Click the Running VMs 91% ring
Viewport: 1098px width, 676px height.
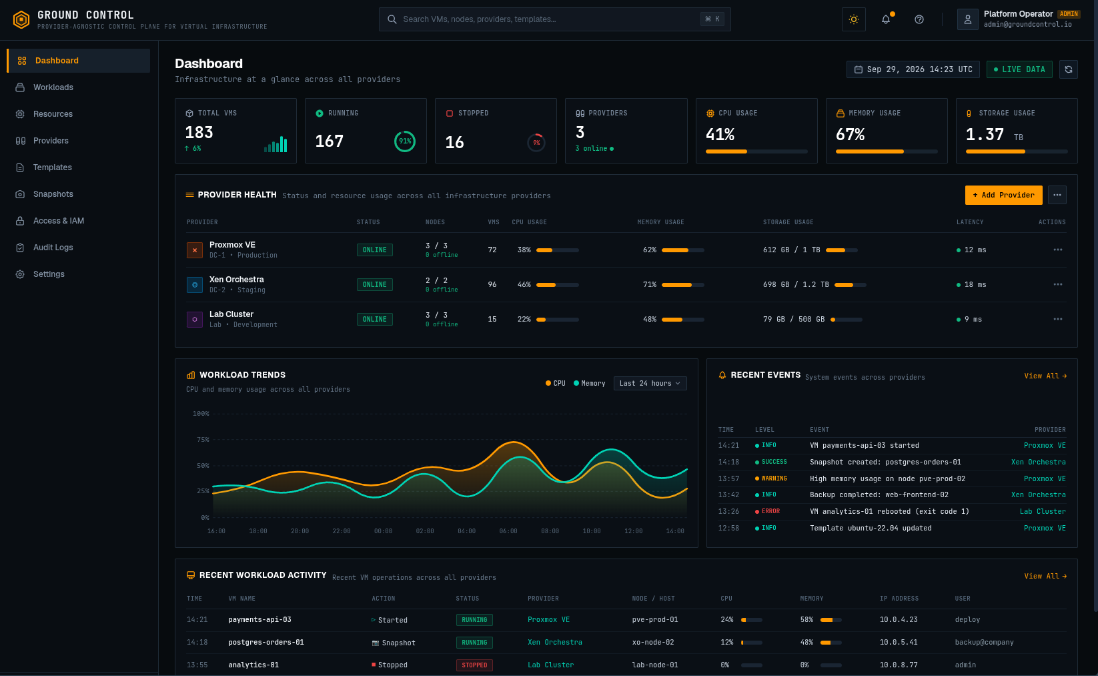tap(405, 141)
